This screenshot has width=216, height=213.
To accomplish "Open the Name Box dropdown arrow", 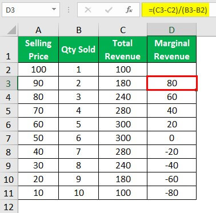I will pyautogui.click(x=54, y=9).
